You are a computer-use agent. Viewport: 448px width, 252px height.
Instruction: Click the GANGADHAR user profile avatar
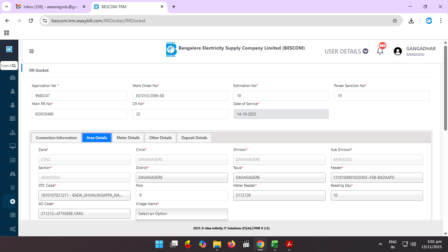pos(398,51)
